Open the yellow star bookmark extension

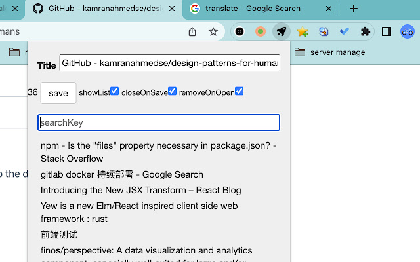[x=303, y=31]
